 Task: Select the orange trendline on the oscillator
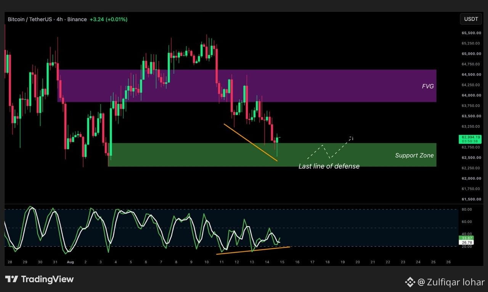(253, 251)
